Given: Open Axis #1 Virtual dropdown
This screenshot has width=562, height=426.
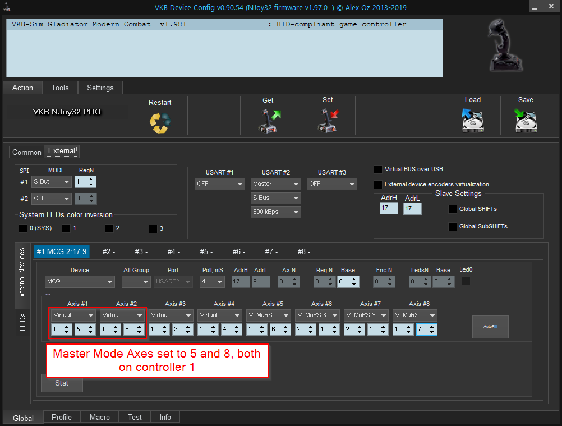Looking at the screenshot, I should (73, 315).
